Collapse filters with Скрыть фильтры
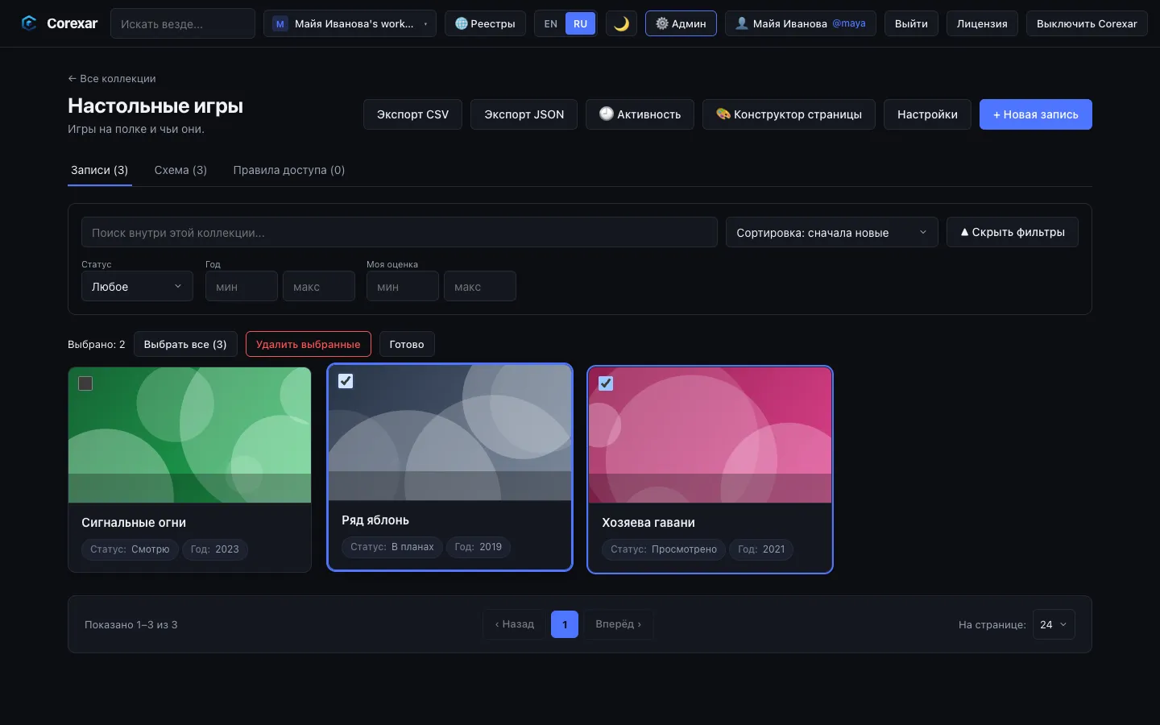The width and height of the screenshot is (1160, 725). pos(1013,232)
